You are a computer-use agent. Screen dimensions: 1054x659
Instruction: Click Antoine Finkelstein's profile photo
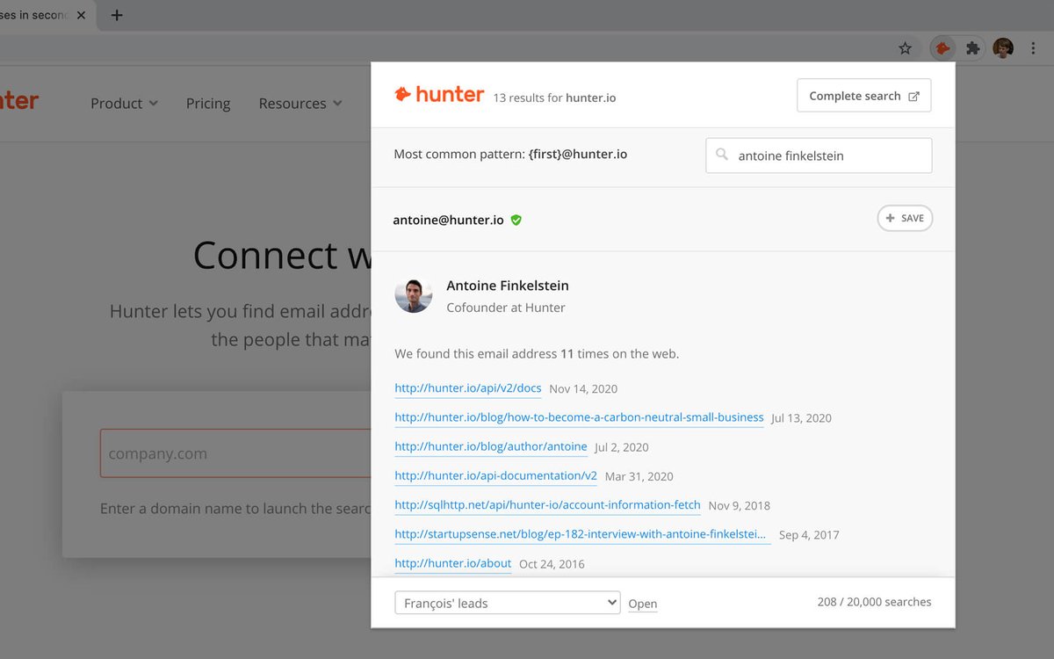tap(414, 296)
